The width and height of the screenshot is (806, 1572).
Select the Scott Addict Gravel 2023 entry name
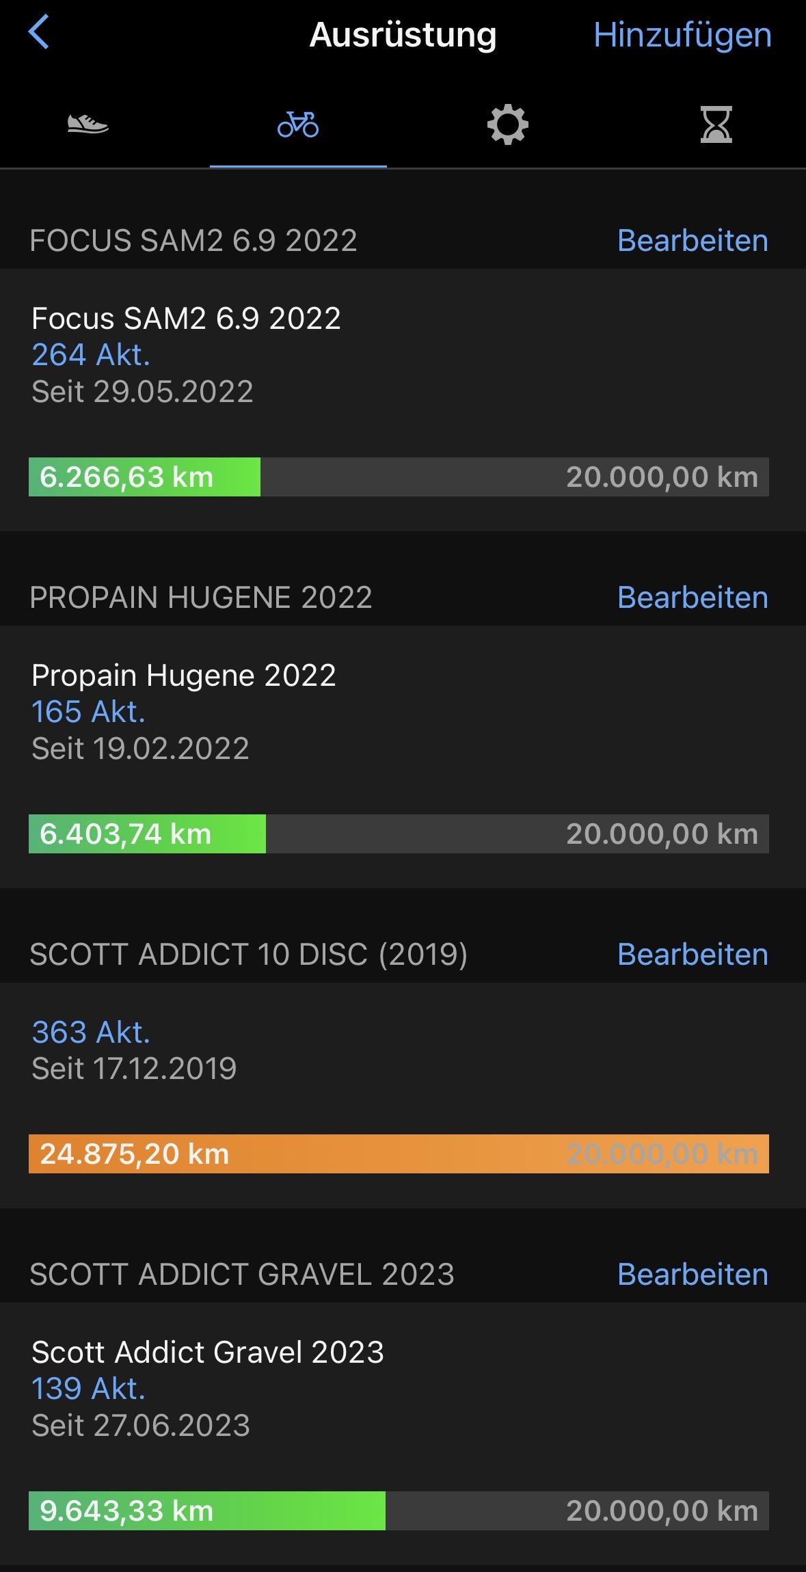tap(208, 1353)
